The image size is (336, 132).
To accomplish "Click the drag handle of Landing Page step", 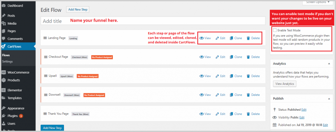I will (45, 38).
